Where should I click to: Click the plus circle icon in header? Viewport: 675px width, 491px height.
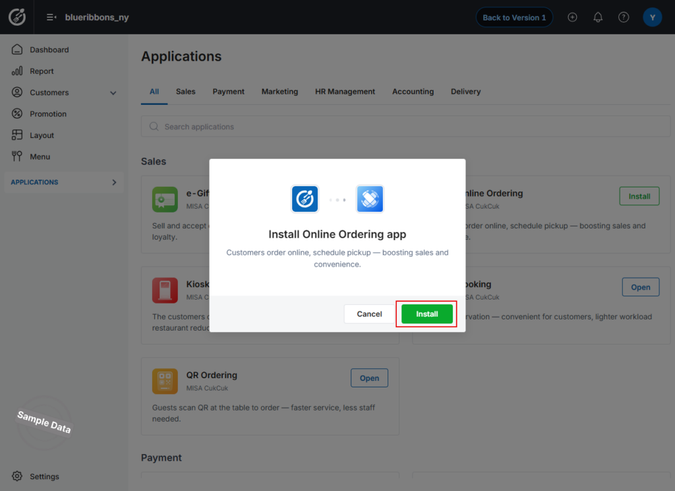[x=572, y=17]
